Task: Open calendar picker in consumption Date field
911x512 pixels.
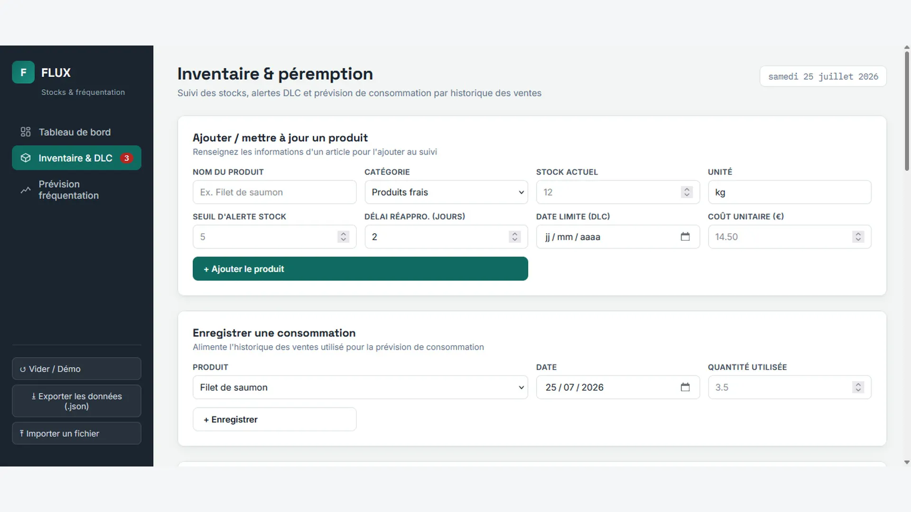Action: pos(685,387)
